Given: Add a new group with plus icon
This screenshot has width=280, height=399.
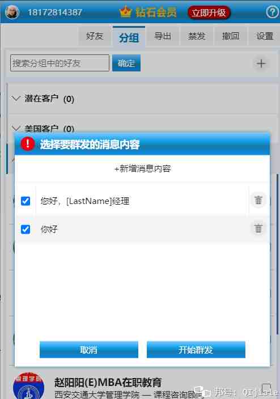Looking at the screenshot, I should tap(261, 63).
